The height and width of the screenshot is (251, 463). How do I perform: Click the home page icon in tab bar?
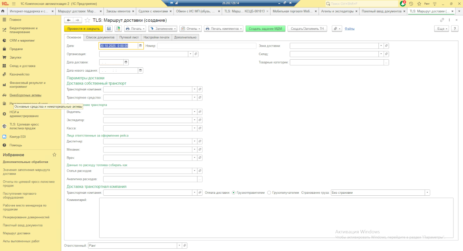pos(3,11)
